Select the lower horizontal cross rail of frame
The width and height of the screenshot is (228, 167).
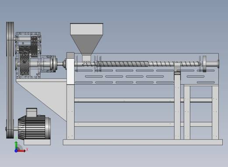tap(124, 124)
